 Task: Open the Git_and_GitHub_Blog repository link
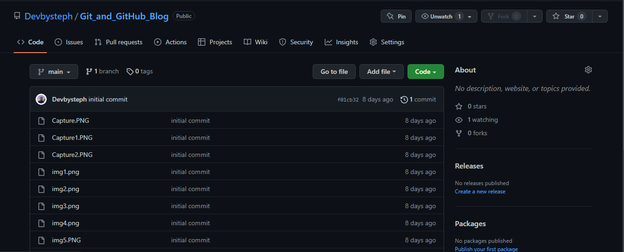124,16
